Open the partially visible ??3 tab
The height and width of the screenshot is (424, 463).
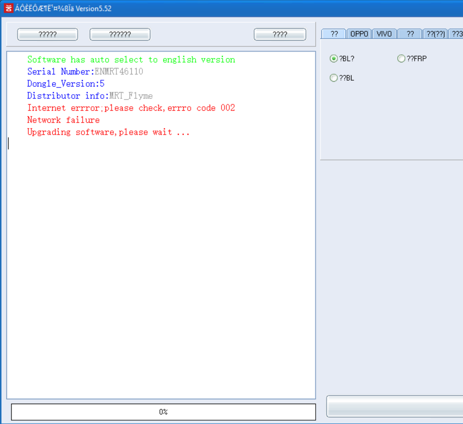click(x=456, y=34)
